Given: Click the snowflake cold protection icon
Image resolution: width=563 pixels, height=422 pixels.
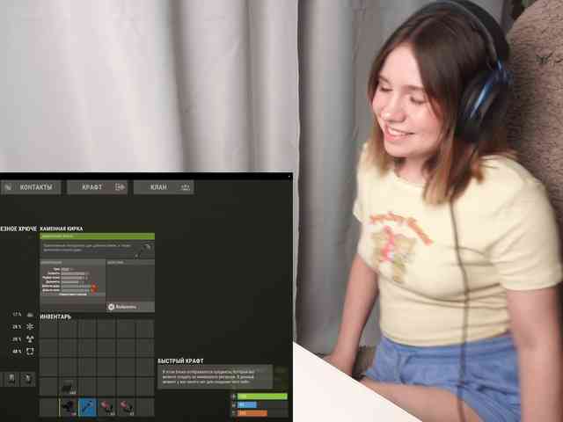Looking at the screenshot, I should pyautogui.click(x=30, y=326).
